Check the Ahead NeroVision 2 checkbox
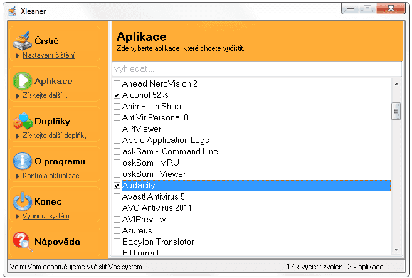Screen dimensions: 412x278 point(117,84)
